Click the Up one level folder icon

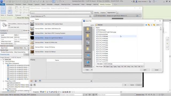pos(149,25)
